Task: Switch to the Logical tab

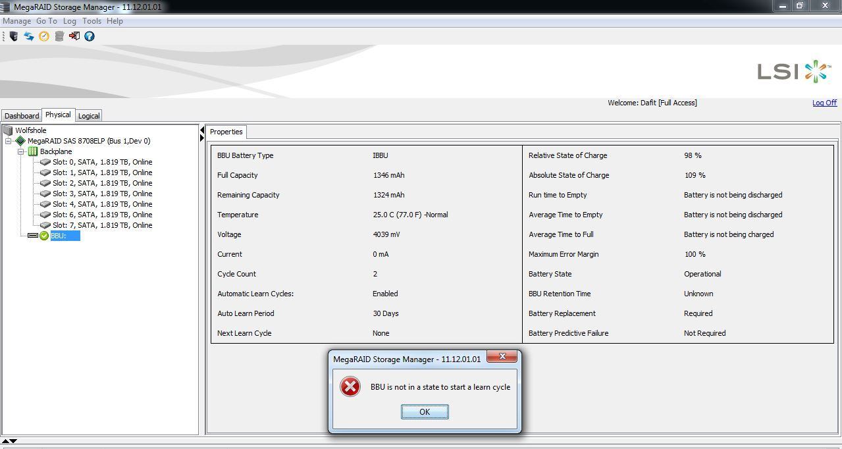Action: click(x=89, y=116)
